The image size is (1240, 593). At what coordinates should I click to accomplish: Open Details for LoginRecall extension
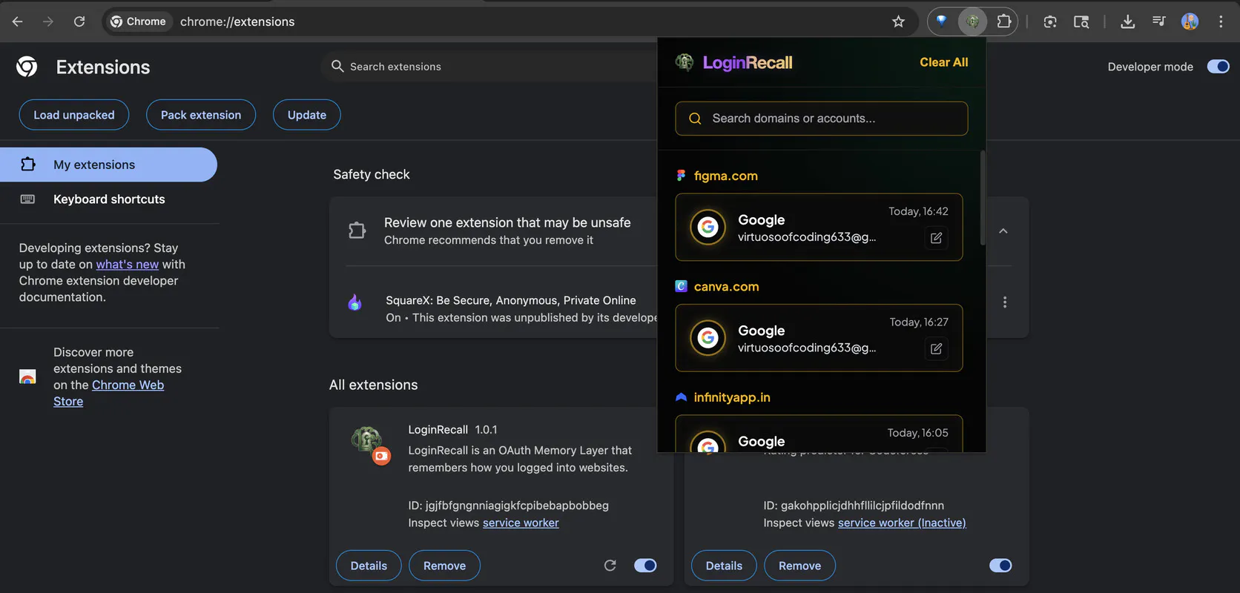click(369, 566)
